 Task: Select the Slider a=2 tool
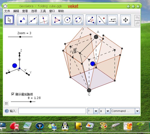click(x=112, y=20)
